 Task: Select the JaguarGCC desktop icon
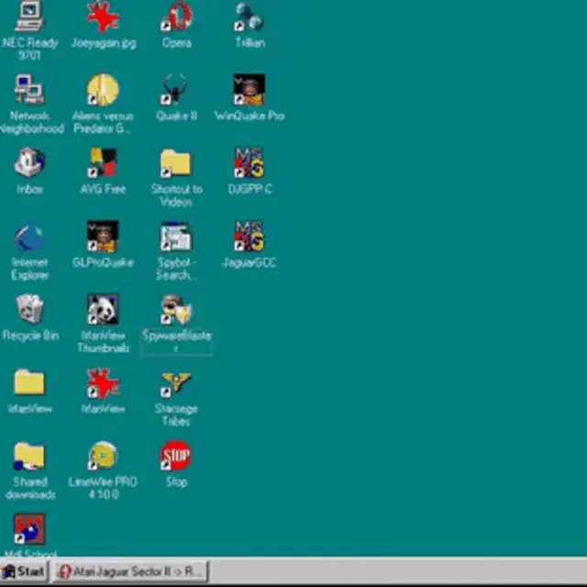(249, 237)
